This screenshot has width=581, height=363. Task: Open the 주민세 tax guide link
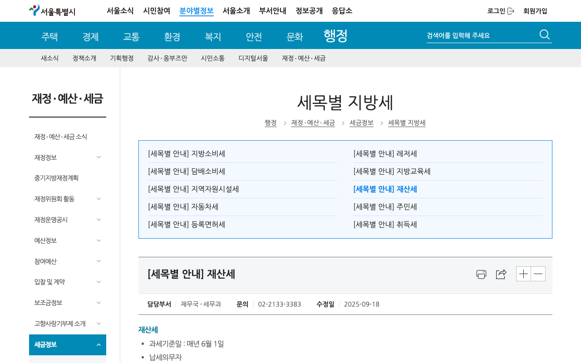pyautogui.click(x=385, y=206)
